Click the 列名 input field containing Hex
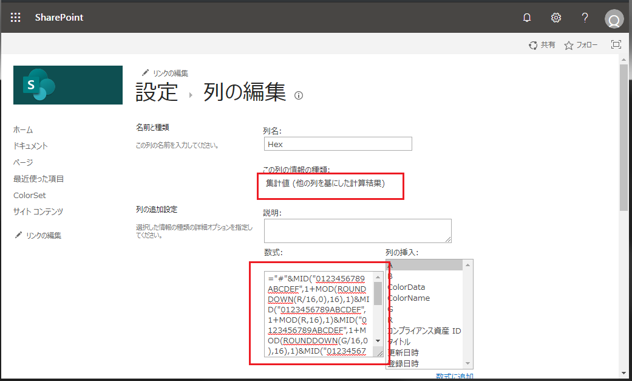Screen dimensions: 632x381 (x=338, y=144)
